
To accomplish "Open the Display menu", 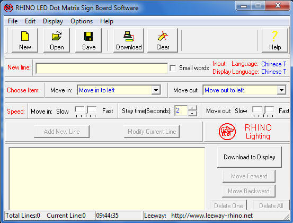I will click(53, 21).
